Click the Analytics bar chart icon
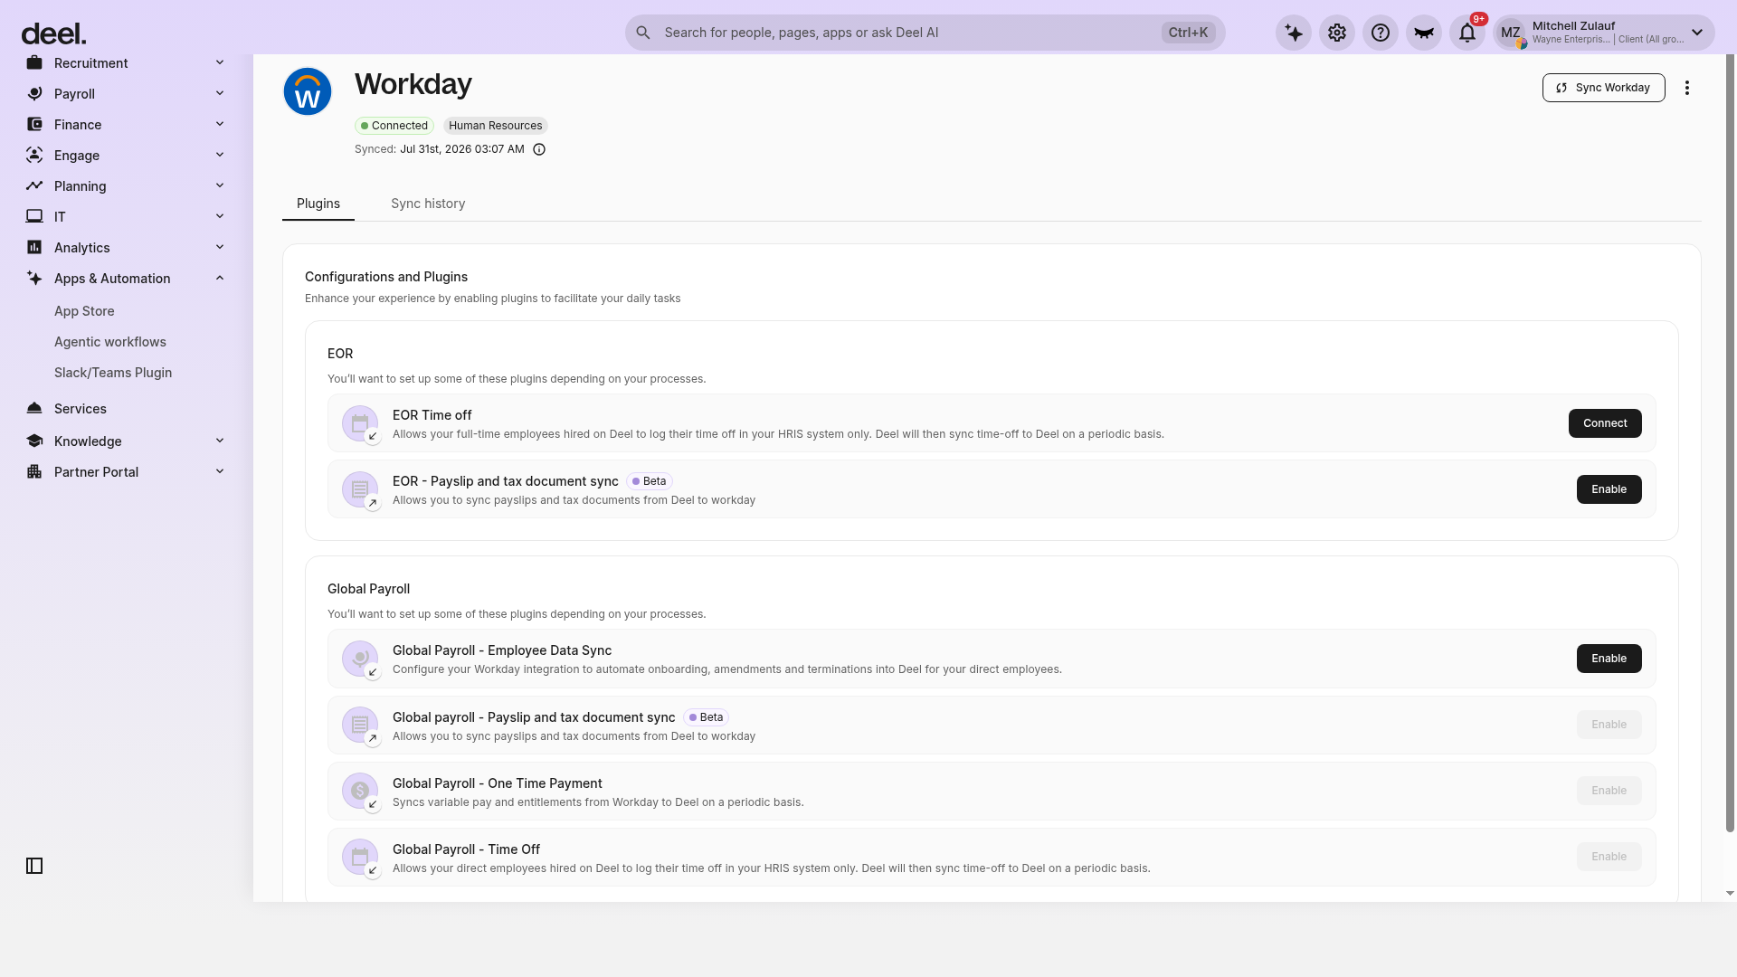 pyautogui.click(x=34, y=247)
